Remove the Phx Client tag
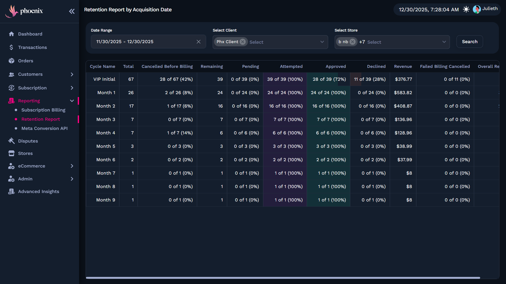 pyautogui.click(x=243, y=42)
